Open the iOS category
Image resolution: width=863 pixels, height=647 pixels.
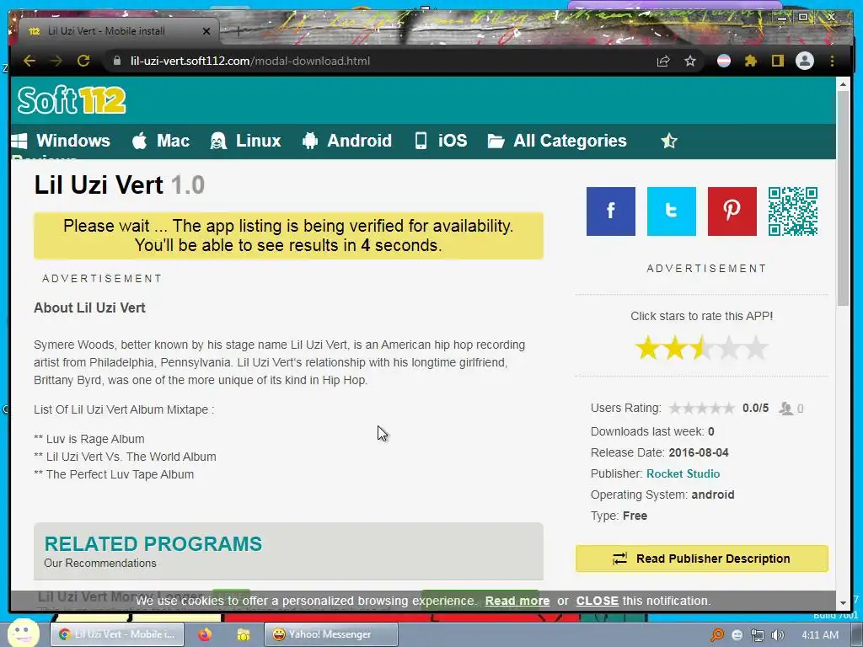click(x=441, y=141)
